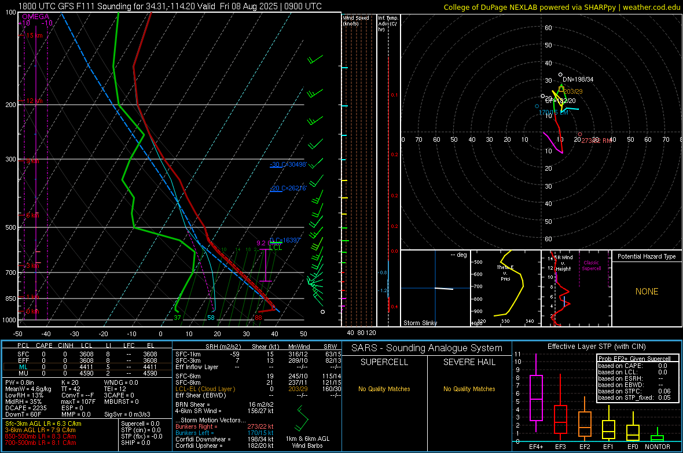Click the "BRN Shear =" line
683x453 pixels.
click(225, 404)
